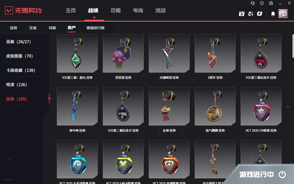The width and height of the screenshot is (294, 184).
Task: Click the vertical scrollbar on right
Action: (x=293, y=46)
